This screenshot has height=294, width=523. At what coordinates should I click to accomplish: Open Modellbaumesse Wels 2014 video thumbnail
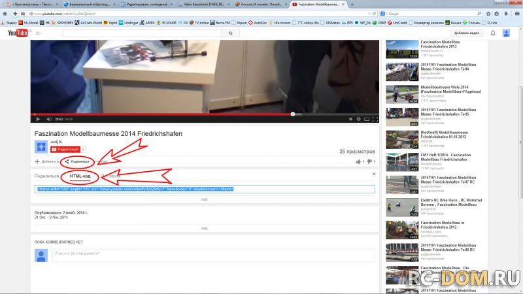(402, 94)
